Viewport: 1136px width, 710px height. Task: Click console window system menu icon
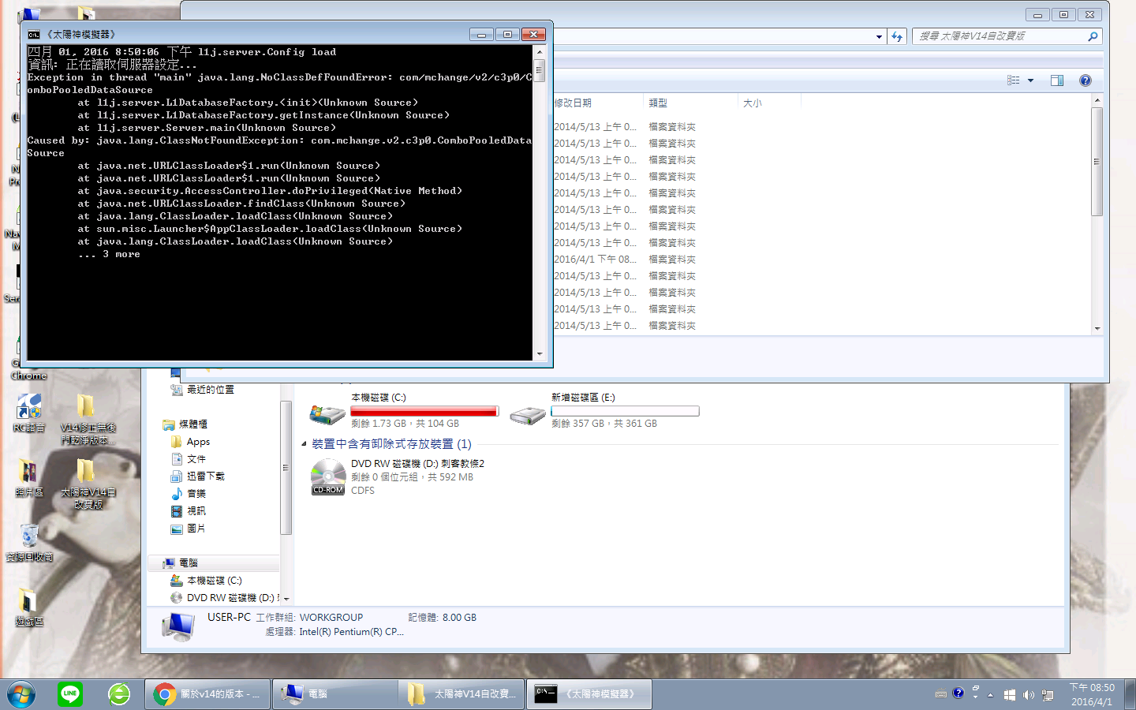(x=34, y=35)
